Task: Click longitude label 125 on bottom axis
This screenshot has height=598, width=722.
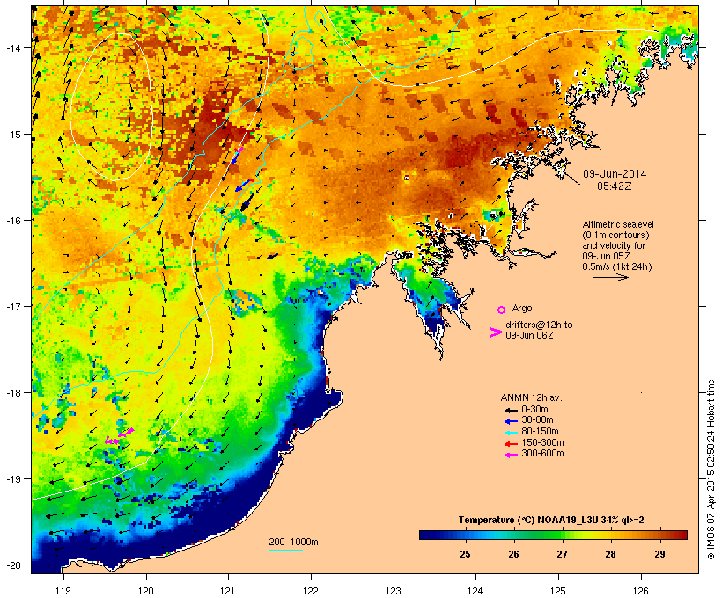Action: [x=558, y=591]
